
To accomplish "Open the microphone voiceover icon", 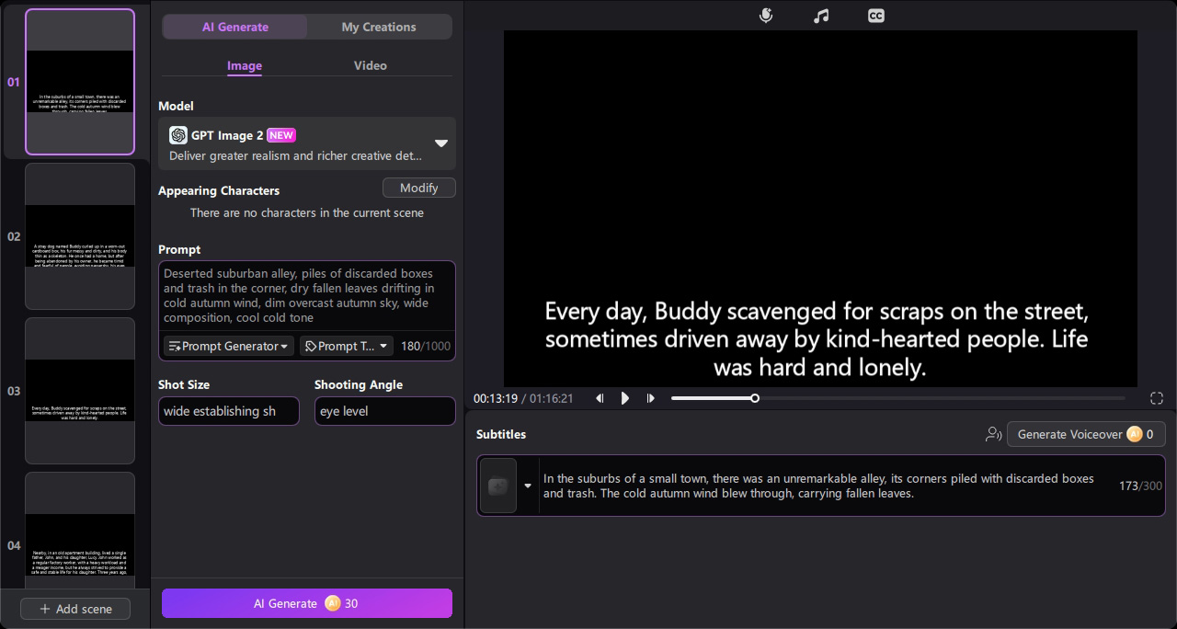I will click(766, 16).
